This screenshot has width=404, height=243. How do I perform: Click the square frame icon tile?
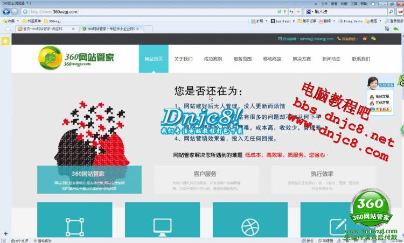pyautogui.click(x=75, y=219)
